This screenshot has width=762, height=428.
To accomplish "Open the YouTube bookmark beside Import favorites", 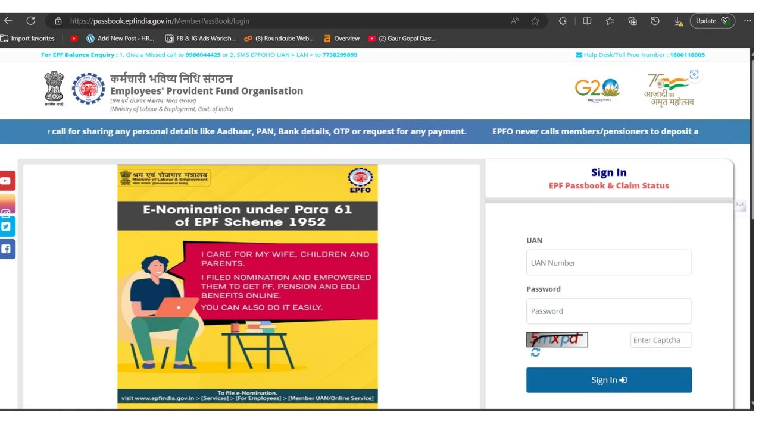I will coord(74,39).
